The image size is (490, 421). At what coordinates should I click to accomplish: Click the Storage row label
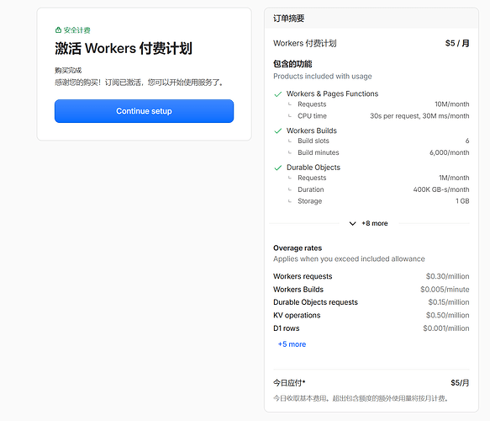coord(309,201)
